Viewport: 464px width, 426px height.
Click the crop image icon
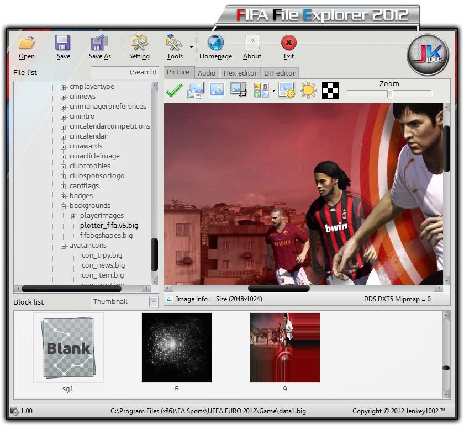coord(239,90)
